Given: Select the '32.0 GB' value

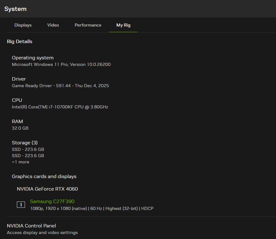Looking at the screenshot, I should pos(20,128).
